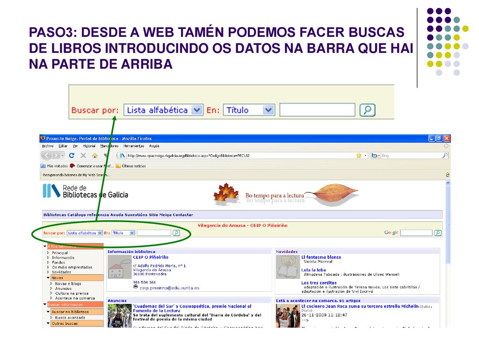Open Los tres cerditos book link
Image resolution: width=479 pixels, height=359 pixels.
click(x=319, y=283)
